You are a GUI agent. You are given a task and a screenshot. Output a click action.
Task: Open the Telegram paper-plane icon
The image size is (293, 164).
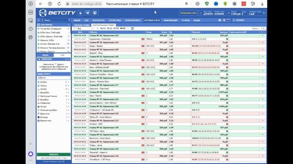87,13
